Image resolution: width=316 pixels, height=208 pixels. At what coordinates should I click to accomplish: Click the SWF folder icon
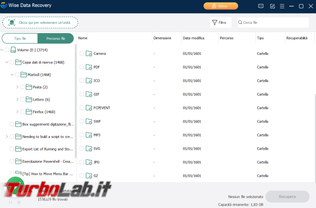click(88, 121)
